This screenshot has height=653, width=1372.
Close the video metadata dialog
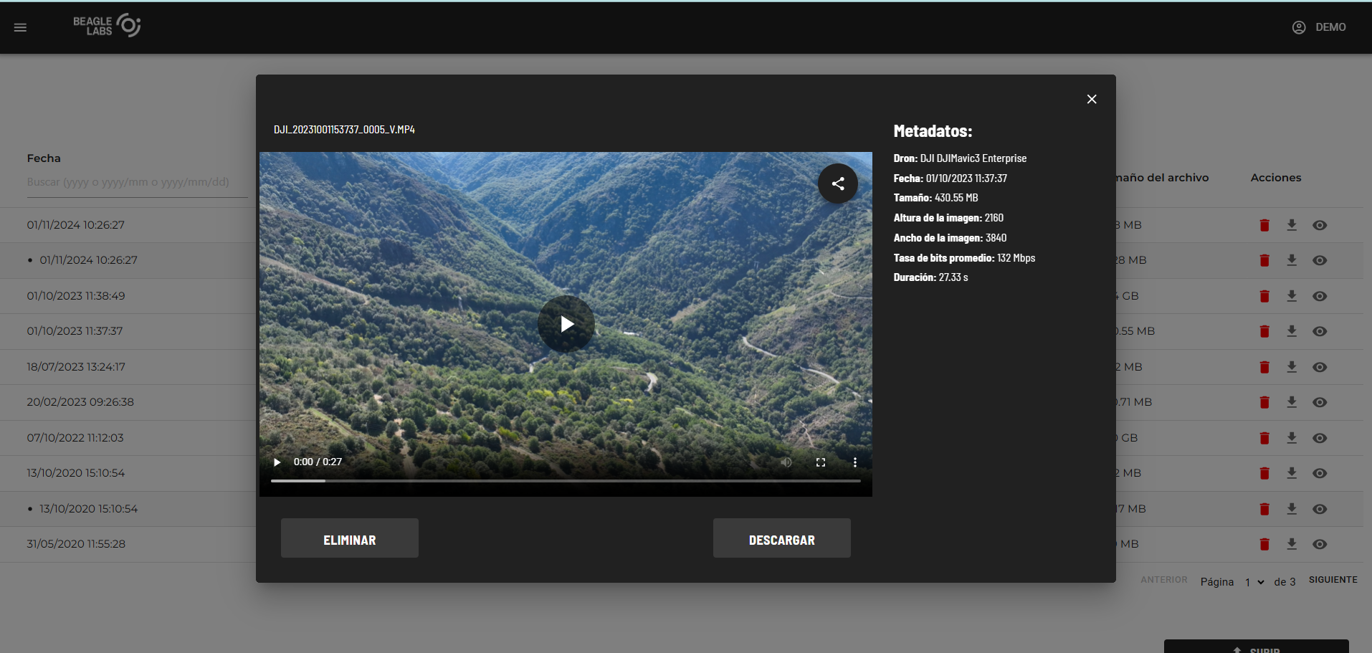1092,99
